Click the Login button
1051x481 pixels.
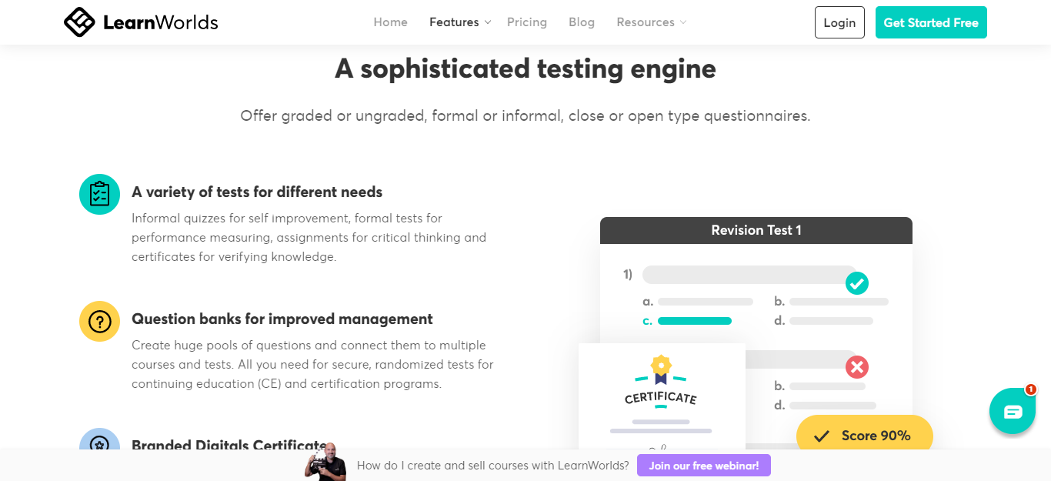839,22
